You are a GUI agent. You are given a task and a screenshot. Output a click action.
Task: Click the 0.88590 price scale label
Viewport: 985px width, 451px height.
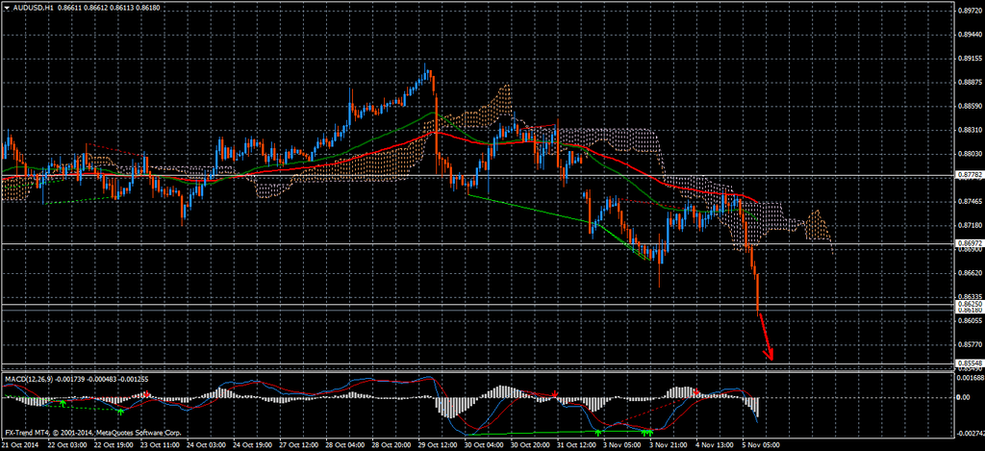tap(968, 106)
